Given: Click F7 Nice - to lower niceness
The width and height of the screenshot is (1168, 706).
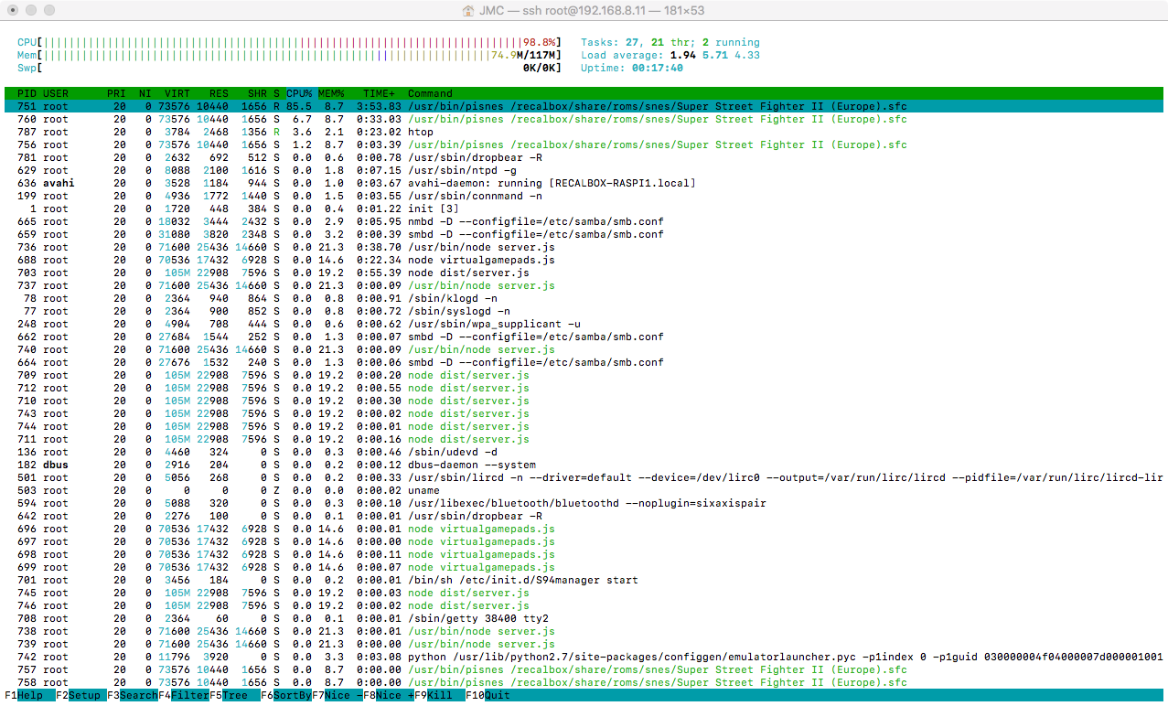Looking at the screenshot, I should tap(338, 695).
